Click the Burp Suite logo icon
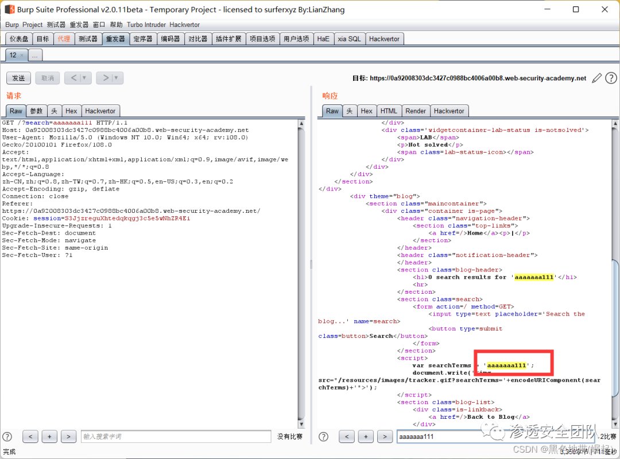Viewport: 620px width, 459px height. coord(10,9)
